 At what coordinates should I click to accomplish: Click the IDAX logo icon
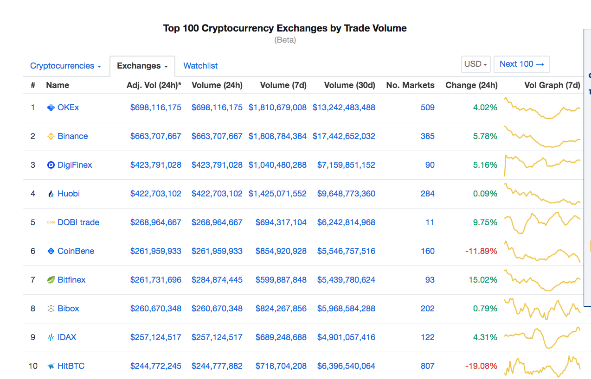pyautogui.click(x=51, y=337)
